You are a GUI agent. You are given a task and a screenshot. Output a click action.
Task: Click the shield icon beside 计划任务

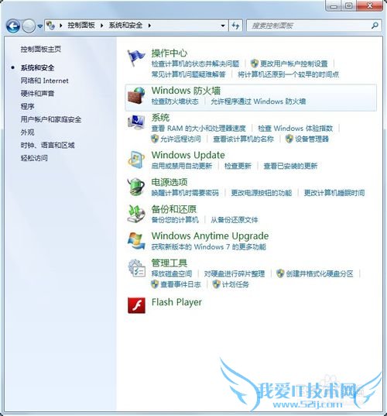[216, 284]
